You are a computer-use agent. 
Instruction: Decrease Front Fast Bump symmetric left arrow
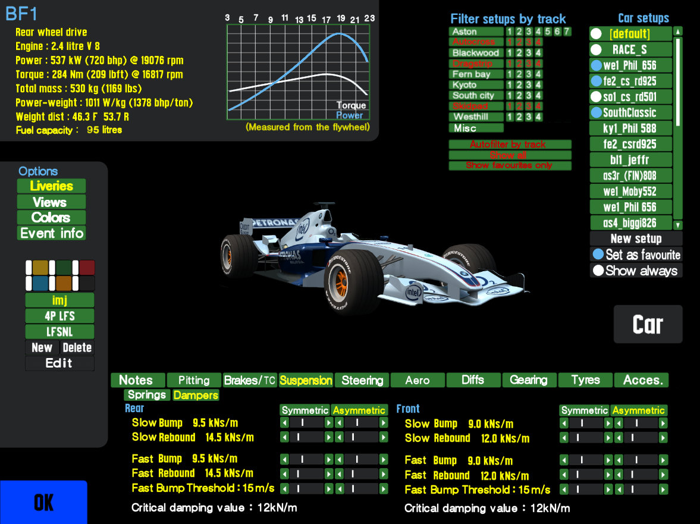[564, 460]
